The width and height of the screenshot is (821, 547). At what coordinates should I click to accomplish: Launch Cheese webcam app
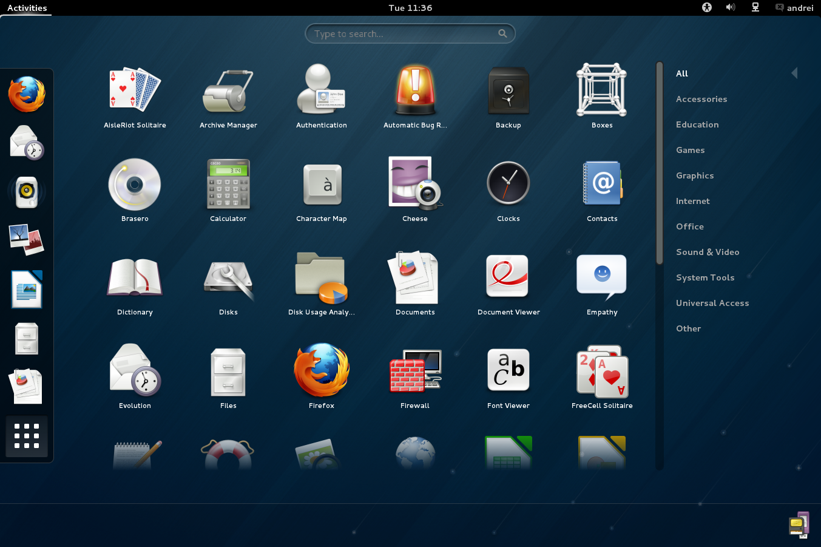pos(415,189)
